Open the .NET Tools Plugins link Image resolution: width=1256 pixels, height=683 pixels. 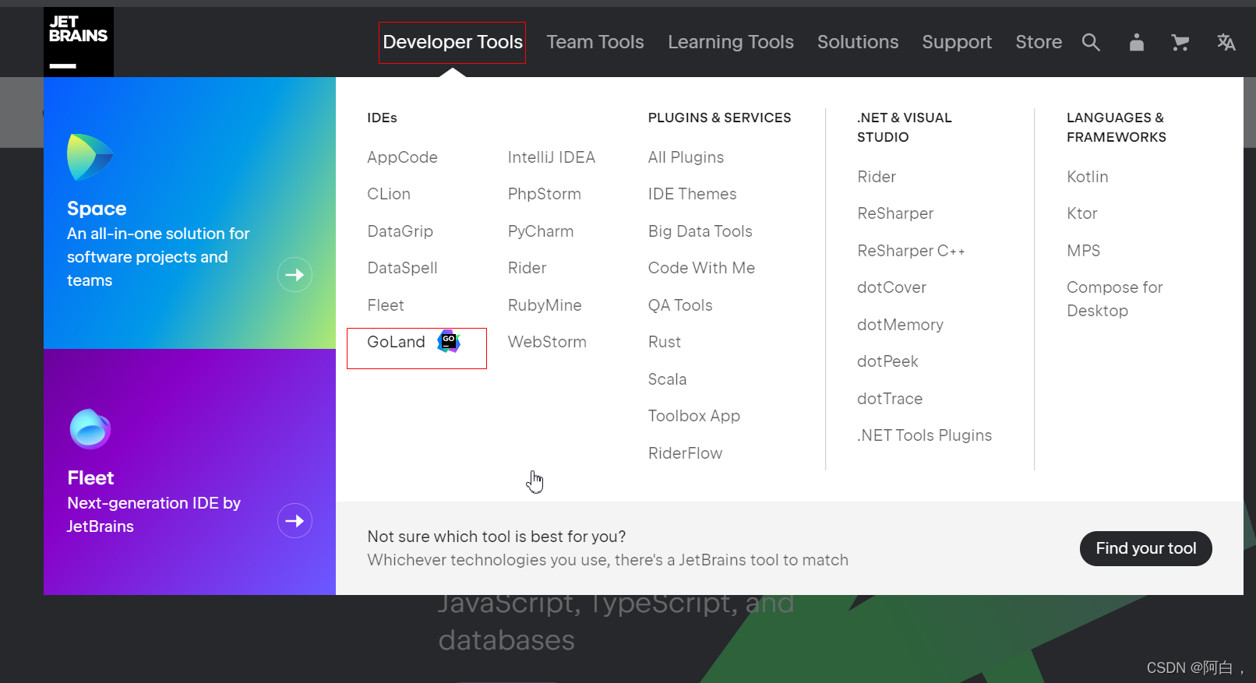coord(924,435)
